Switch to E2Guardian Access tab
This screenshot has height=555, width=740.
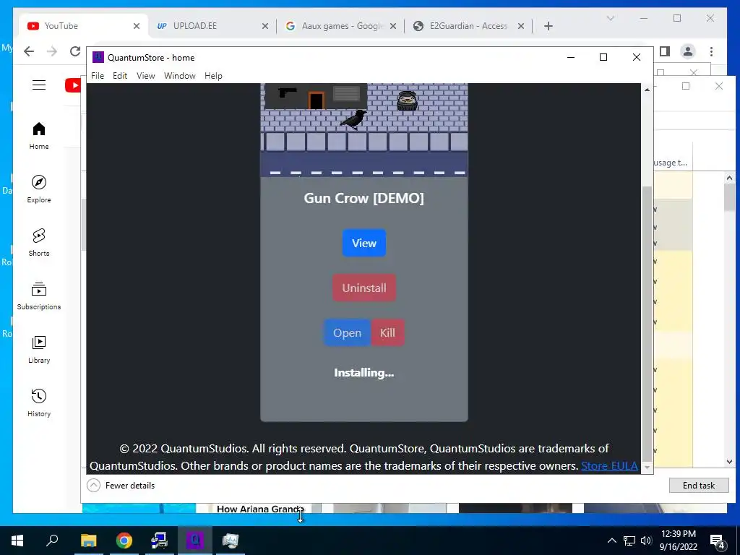(x=468, y=27)
